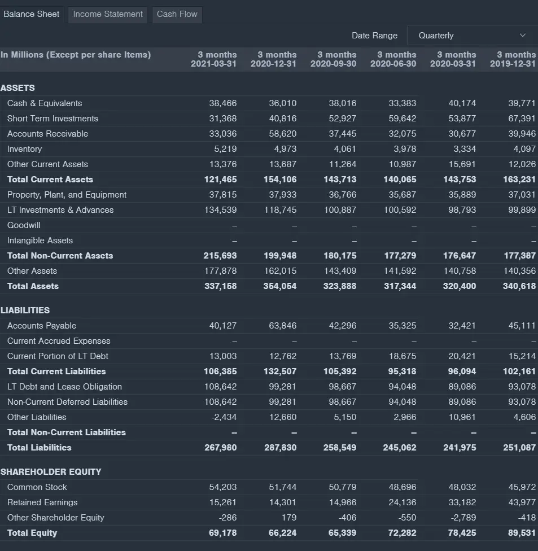Click the Inventory row label
The width and height of the screenshot is (538, 551).
25,149
